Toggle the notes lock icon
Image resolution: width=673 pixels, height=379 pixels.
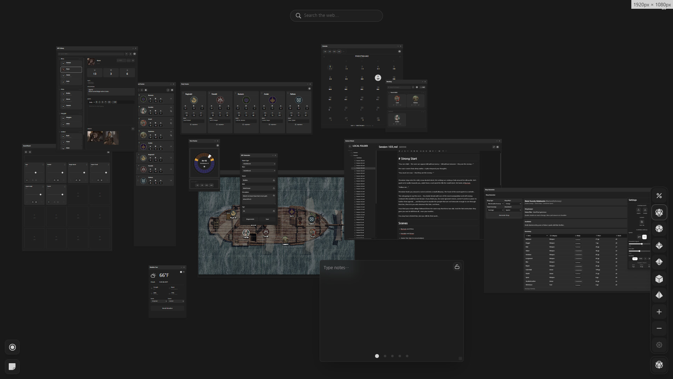point(457,267)
